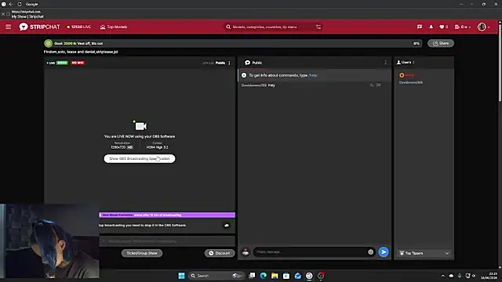502x282 pixels.
Task: Select the Public show mode label
Action: [x=220, y=63]
